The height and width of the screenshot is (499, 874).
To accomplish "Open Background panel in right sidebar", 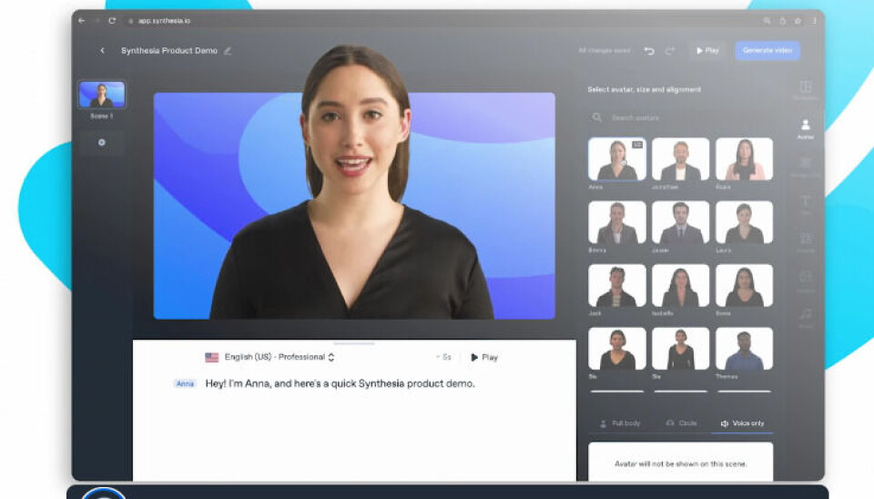I will pos(806,166).
